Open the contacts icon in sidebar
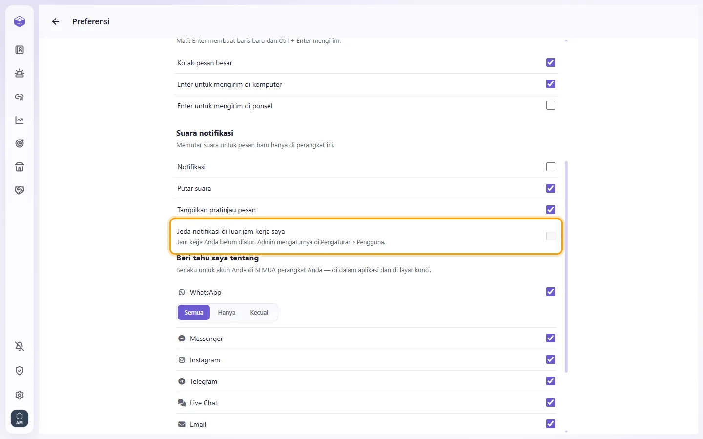 click(x=20, y=50)
